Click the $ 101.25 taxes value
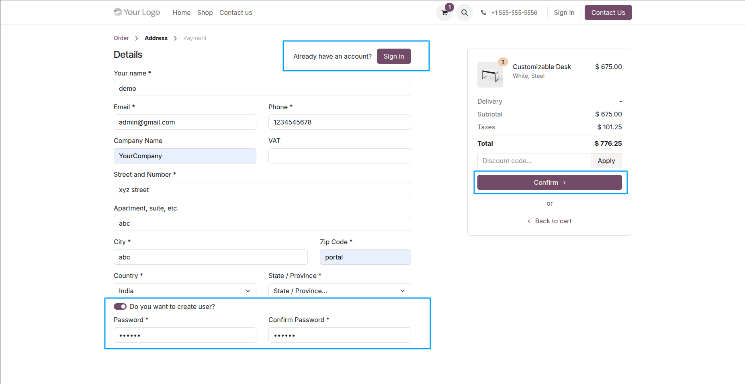 click(610, 127)
